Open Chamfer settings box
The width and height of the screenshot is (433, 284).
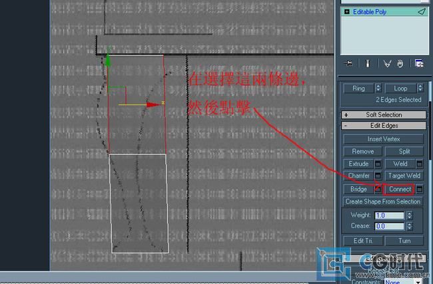378,176
